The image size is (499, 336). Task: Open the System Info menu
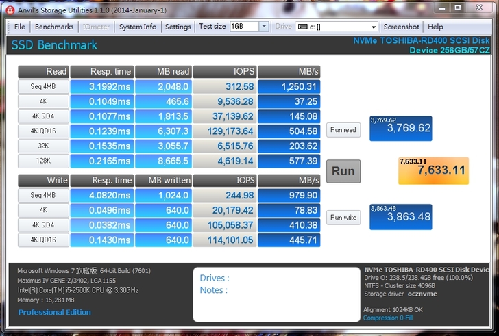coord(138,27)
